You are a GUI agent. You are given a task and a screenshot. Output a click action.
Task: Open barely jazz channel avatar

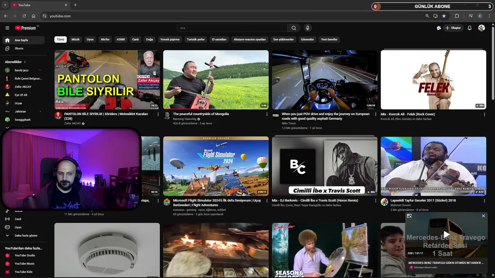tap(7, 70)
